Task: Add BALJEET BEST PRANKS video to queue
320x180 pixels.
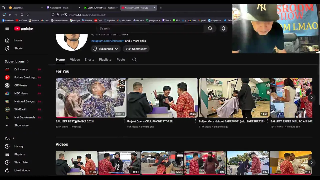Action: [122, 89]
